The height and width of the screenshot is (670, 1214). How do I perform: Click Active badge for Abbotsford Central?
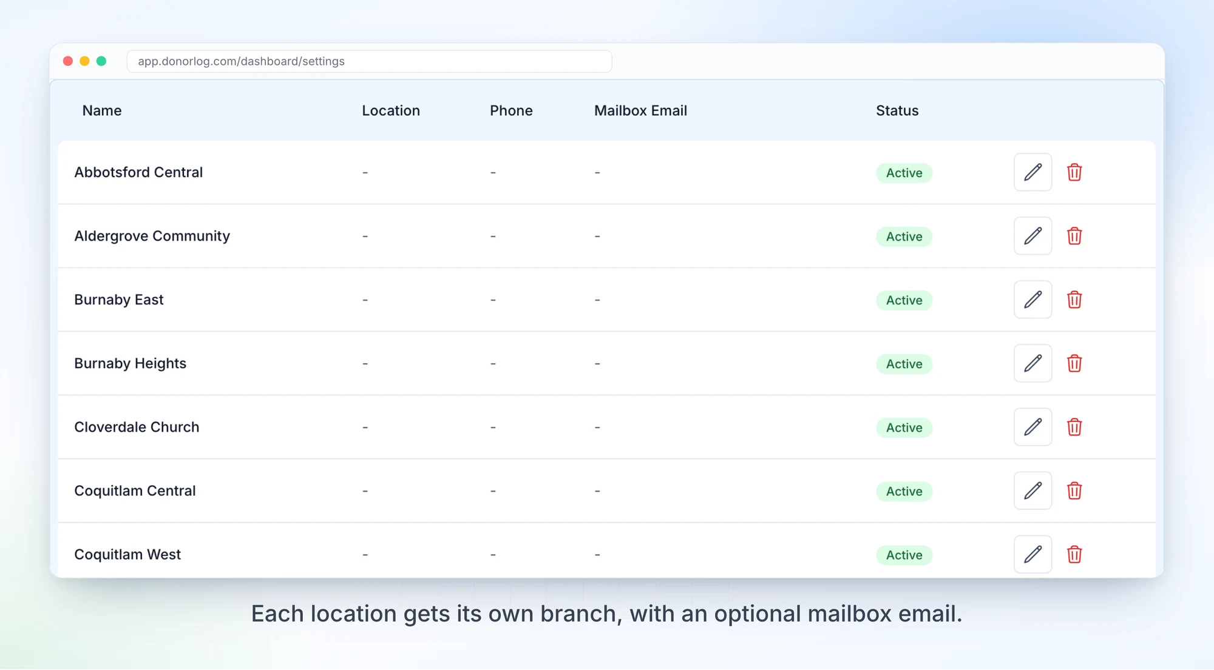(x=904, y=173)
